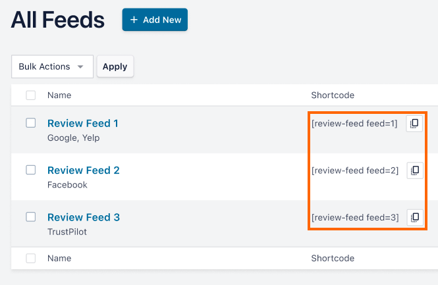
Task: Open the Review Feed 3 link
Action: [83, 217]
